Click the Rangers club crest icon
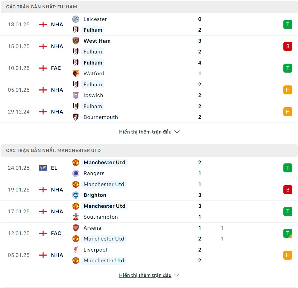This screenshot has height=288, width=298. (x=76, y=173)
